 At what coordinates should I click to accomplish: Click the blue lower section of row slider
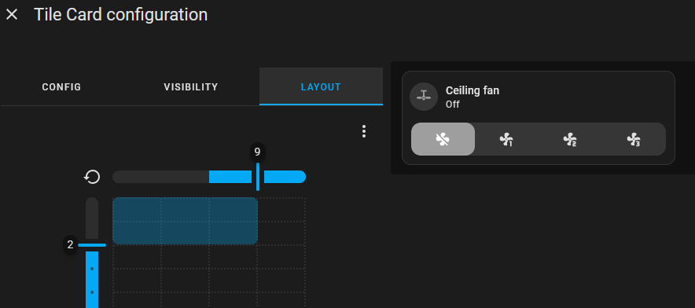click(92, 279)
